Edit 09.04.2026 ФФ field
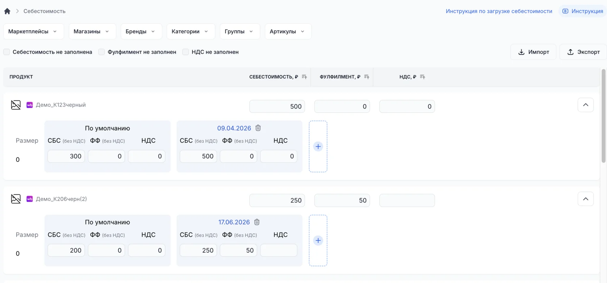The image size is (607, 283). click(238, 156)
